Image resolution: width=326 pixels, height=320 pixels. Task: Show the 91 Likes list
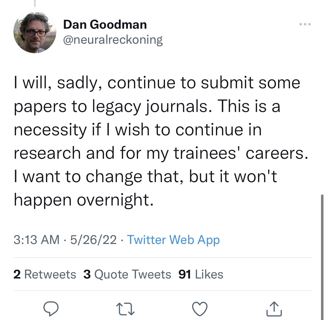pyautogui.click(x=201, y=274)
